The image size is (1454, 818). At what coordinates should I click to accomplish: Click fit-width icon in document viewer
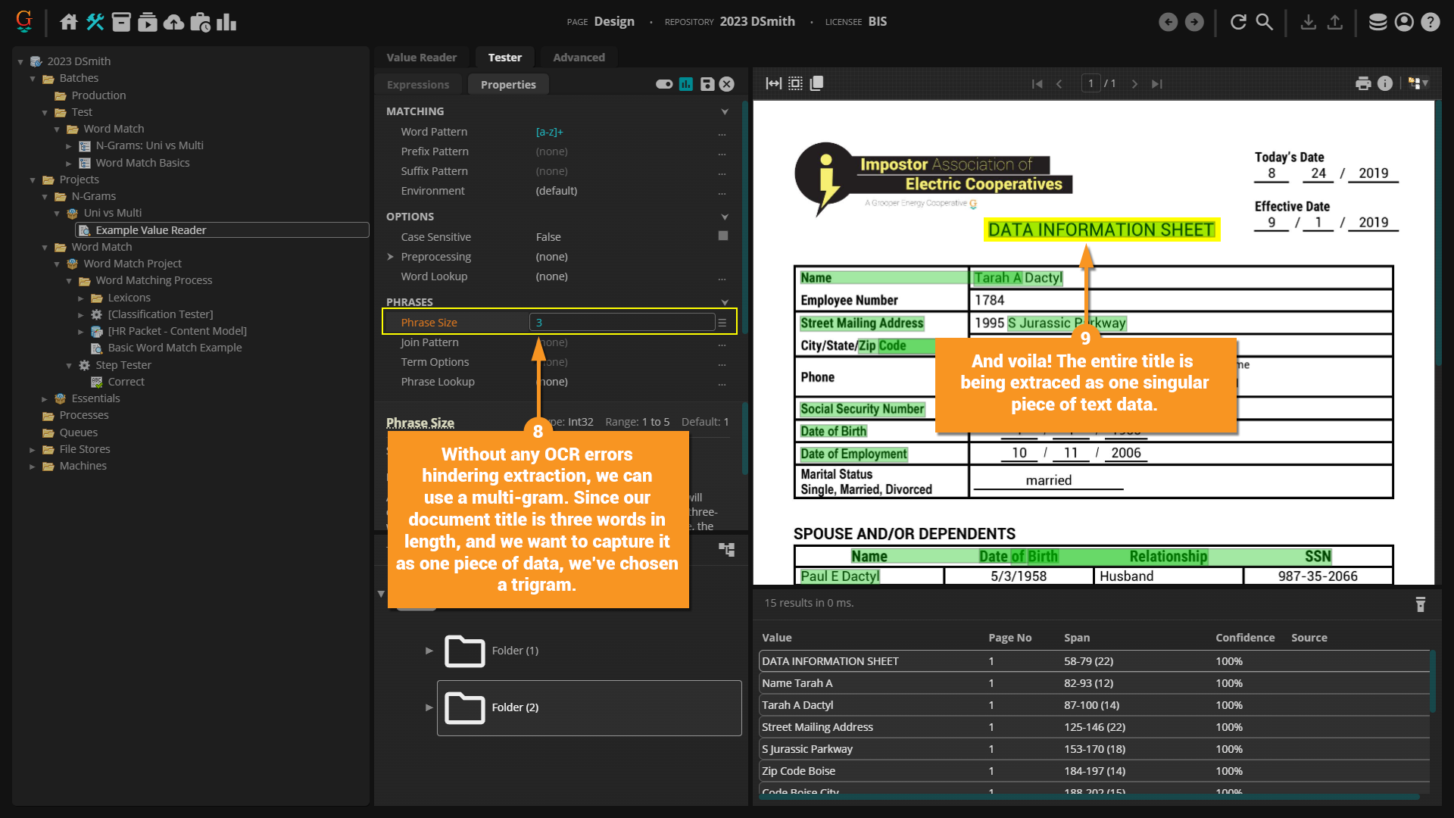tap(773, 83)
